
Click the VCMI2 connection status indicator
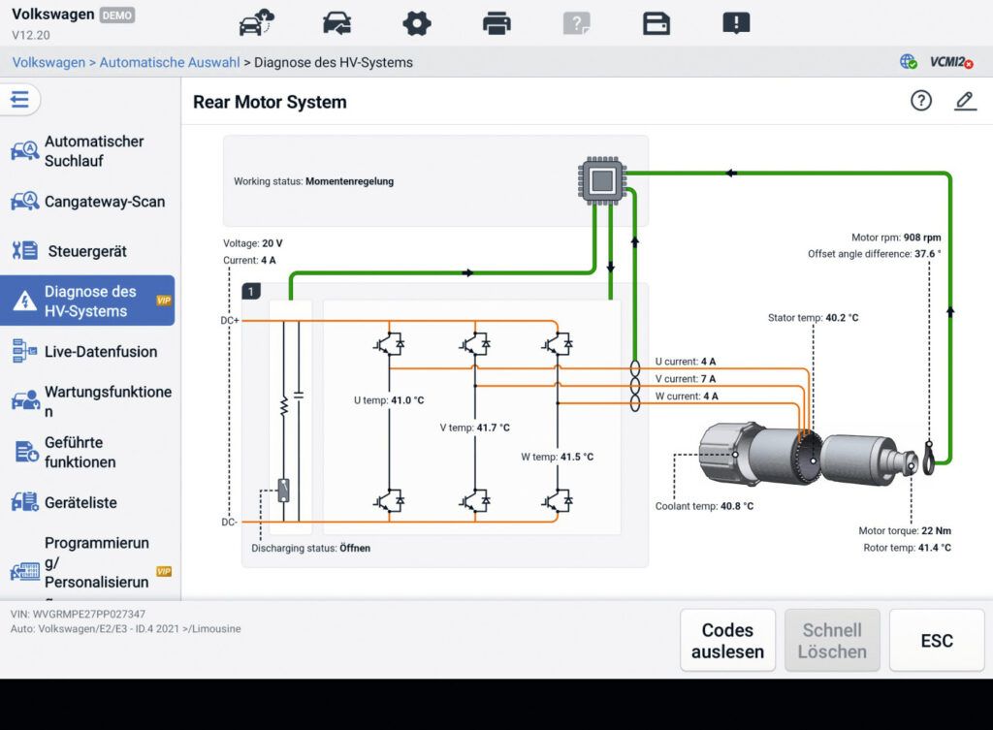point(950,62)
